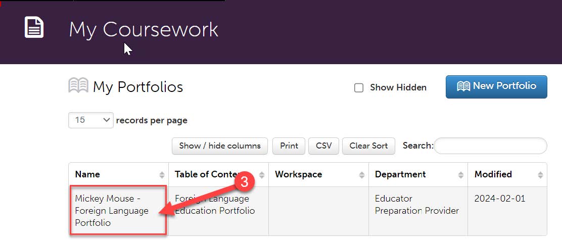The image size is (562, 240).
Task: Click the open-book icon beside My Portfolios
Action: click(78, 85)
